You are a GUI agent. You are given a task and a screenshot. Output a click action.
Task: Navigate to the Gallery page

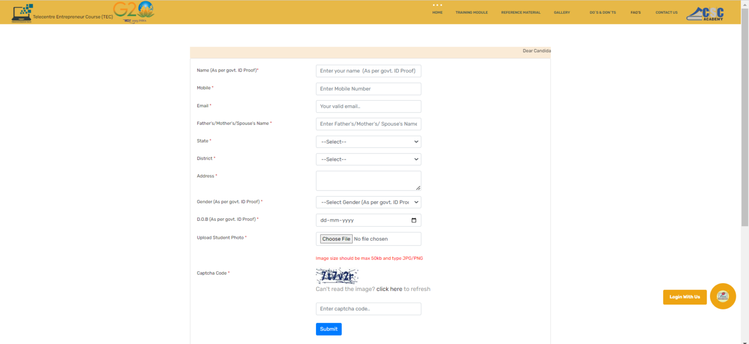(562, 13)
